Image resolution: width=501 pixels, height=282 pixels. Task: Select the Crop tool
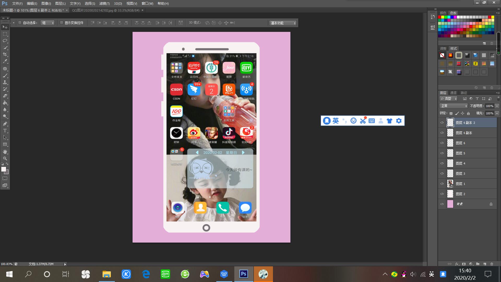point(5,54)
